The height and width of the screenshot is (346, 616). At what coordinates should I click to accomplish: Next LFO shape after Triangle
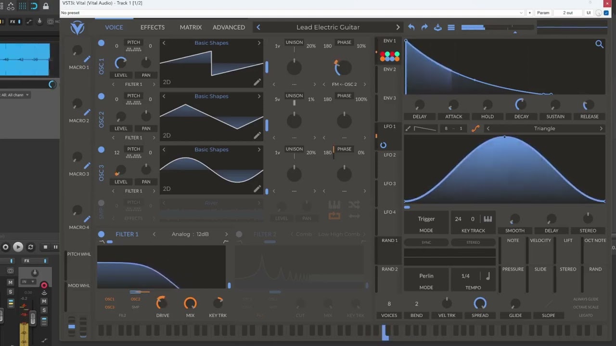point(601,128)
